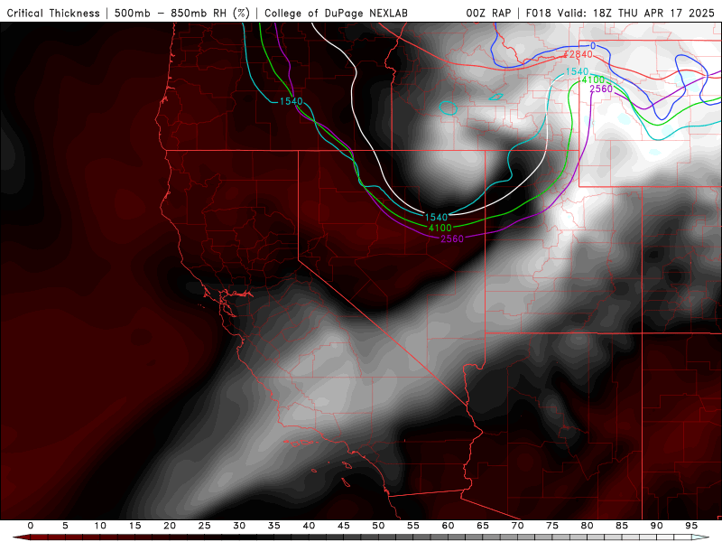Select the "85" tick on the color scale
The height and width of the screenshot is (542, 722).
point(622,526)
